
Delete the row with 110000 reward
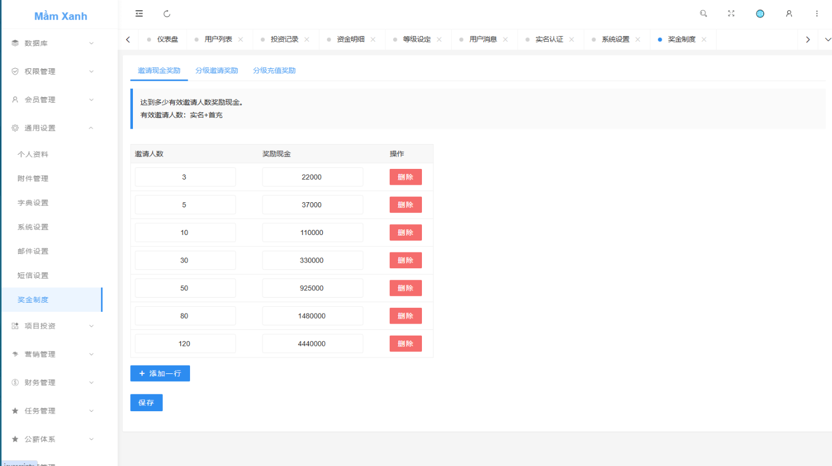pyautogui.click(x=406, y=233)
